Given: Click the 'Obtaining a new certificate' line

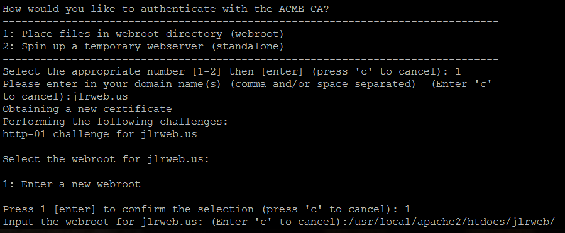Looking at the screenshot, I should click(x=87, y=109).
